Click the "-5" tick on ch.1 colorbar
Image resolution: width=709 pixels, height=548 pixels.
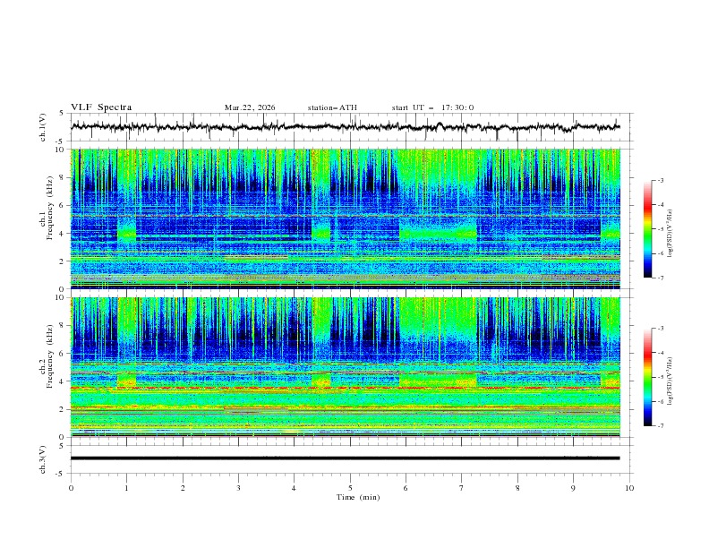tap(661, 229)
